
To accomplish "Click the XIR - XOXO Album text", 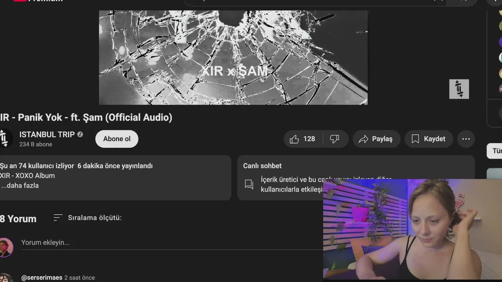I will (x=27, y=176).
